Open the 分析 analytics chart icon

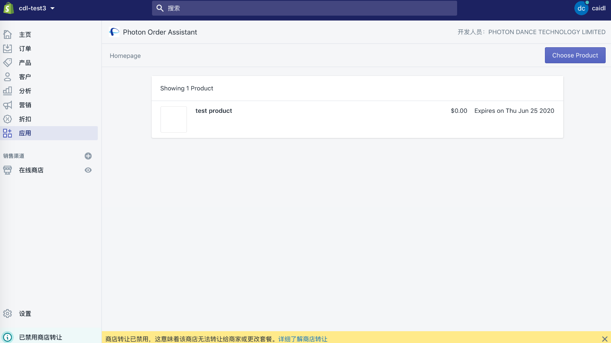pos(8,91)
